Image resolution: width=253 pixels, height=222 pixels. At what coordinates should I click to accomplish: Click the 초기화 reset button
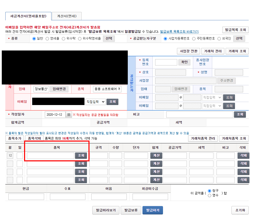[x=240, y=210]
